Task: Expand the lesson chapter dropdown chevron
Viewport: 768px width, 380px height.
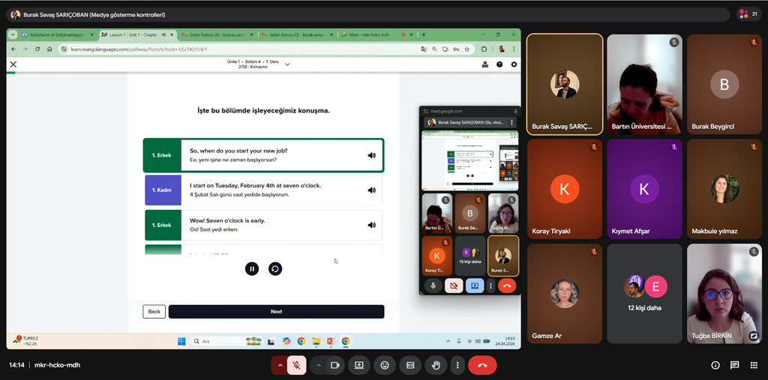Action: tap(287, 64)
